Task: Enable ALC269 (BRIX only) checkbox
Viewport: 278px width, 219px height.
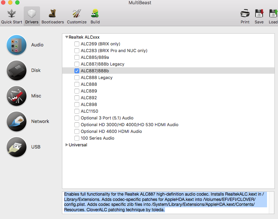Action: click(77, 44)
